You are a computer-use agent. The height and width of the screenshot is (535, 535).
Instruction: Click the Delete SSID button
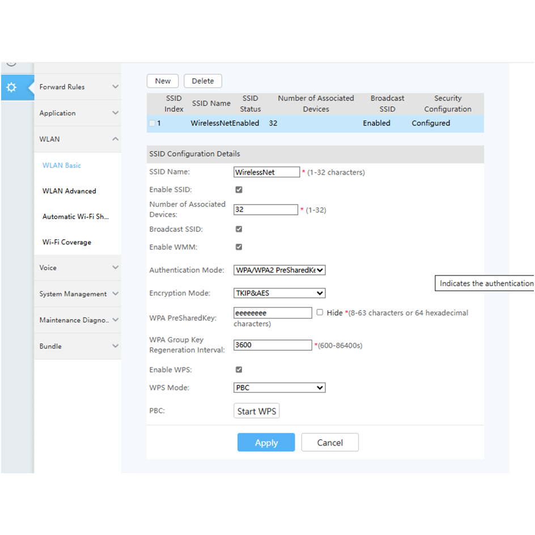[202, 81]
